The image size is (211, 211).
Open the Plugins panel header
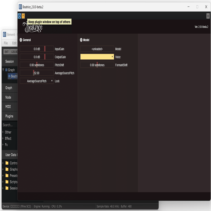pyautogui.click(x=10, y=116)
